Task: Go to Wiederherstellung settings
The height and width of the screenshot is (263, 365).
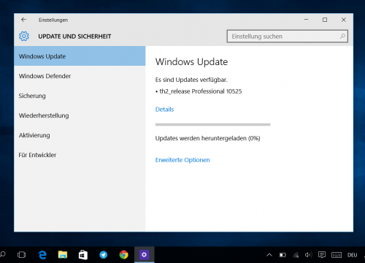Action: point(80,115)
